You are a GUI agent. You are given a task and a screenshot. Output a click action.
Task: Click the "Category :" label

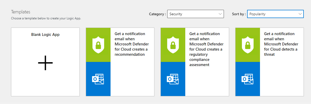pyautogui.click(x=157, y=14)
